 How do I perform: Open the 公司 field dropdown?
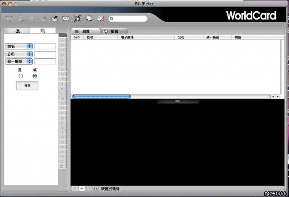pos(19,54)
